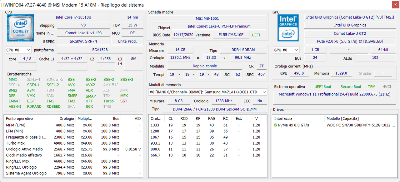Click the VID column header
The width and height of the screenshot is (400, 182).
pos(132,119)
